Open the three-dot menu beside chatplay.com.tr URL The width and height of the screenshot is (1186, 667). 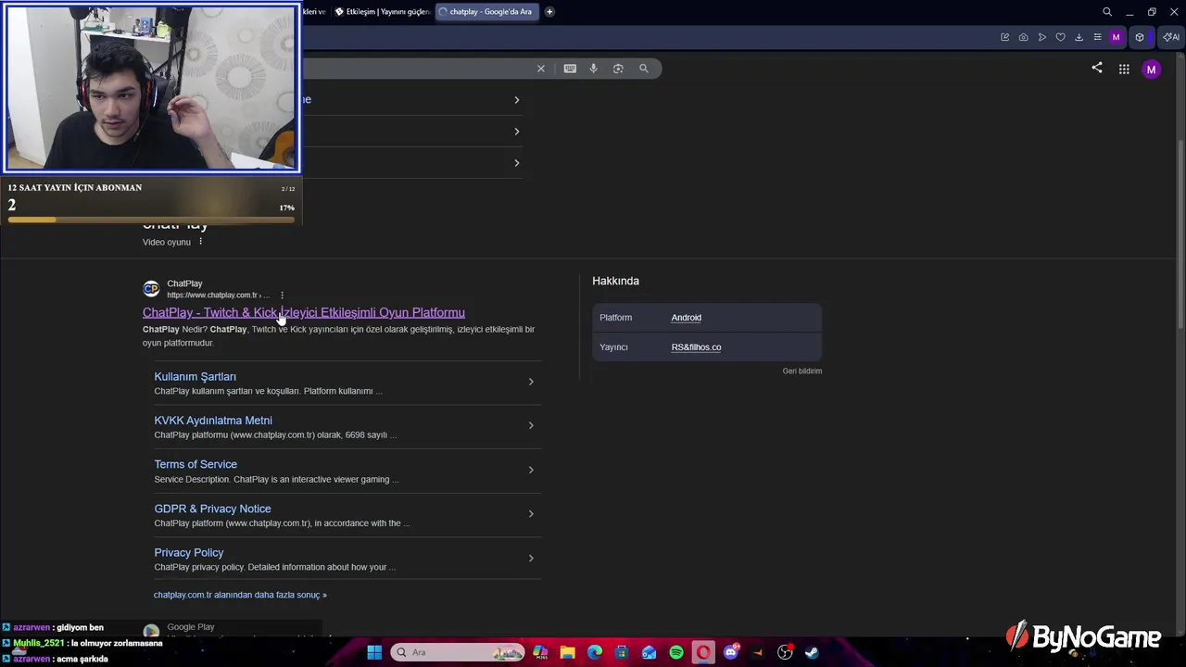282,296
